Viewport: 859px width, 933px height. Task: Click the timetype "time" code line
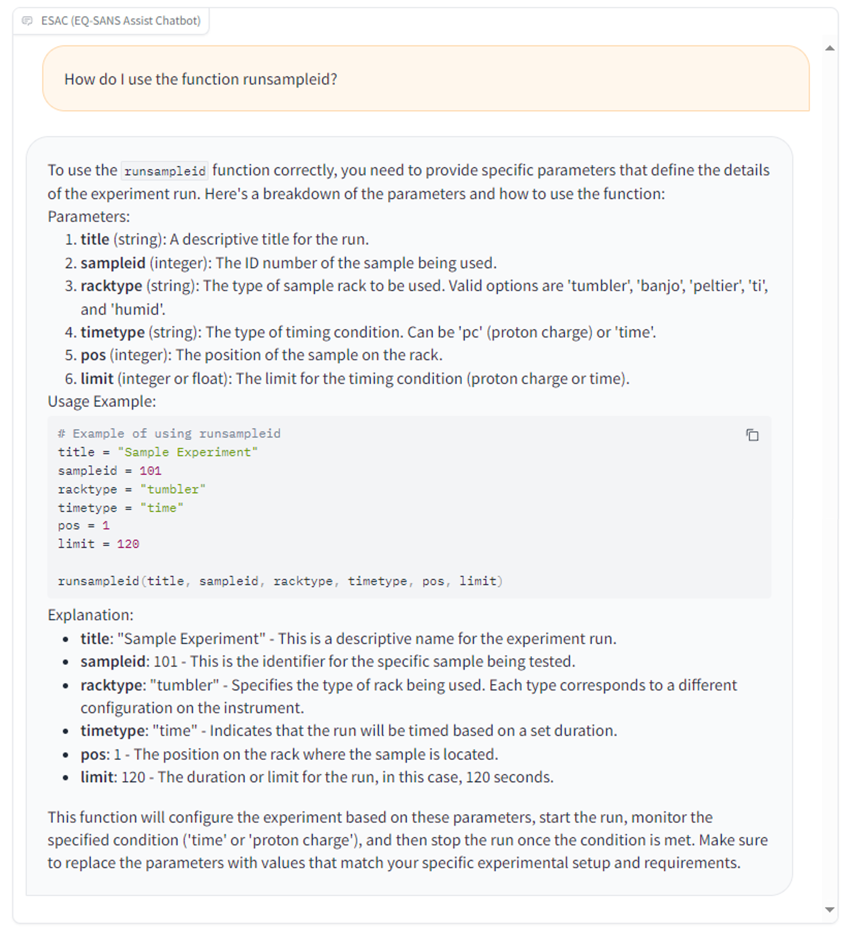click(120, 508)
